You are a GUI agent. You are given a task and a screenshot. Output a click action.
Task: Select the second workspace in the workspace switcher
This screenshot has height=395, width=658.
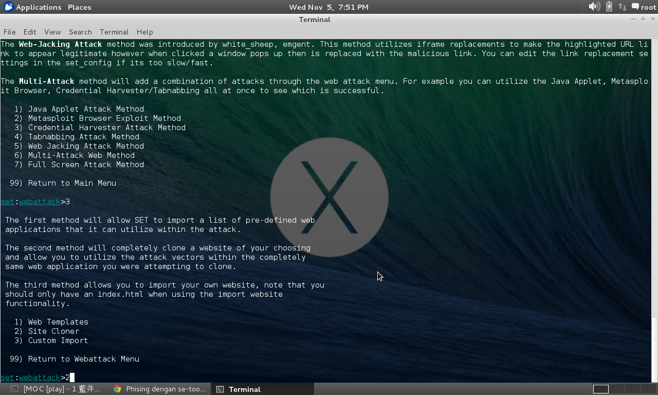(x=617, y=389)
